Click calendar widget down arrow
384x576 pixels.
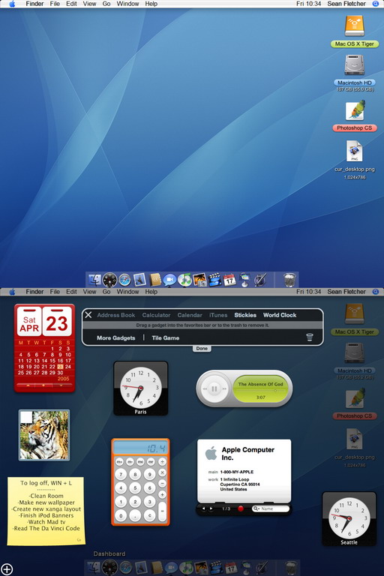pyautogui.click(x=61, y=385)
